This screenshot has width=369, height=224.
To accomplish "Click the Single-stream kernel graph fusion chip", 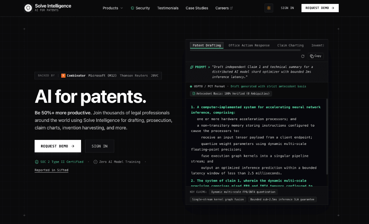I will click(218, 199).
